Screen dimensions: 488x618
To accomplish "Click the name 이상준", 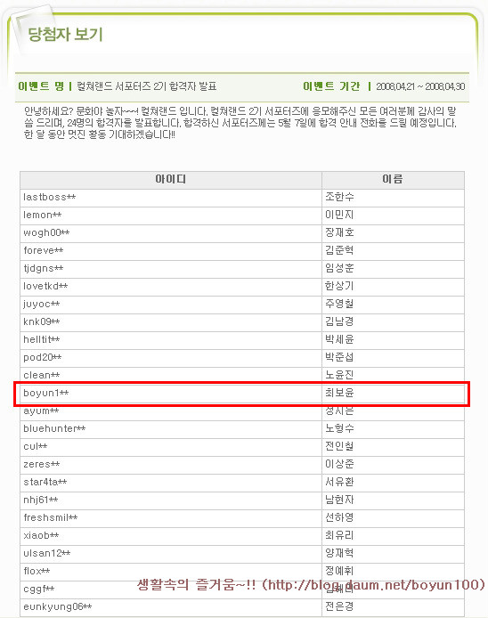I will pyautogui.click(x=339, y=464).
